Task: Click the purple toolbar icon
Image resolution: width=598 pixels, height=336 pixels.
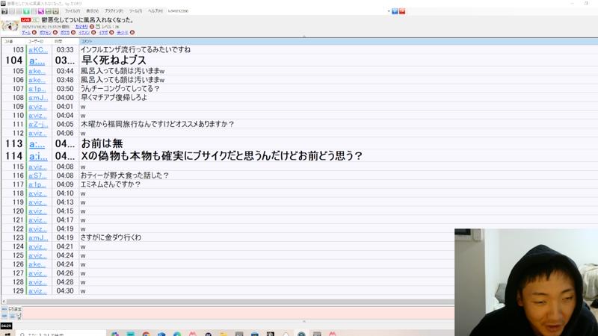Action: pyautogui.click(x=41, y=11)
